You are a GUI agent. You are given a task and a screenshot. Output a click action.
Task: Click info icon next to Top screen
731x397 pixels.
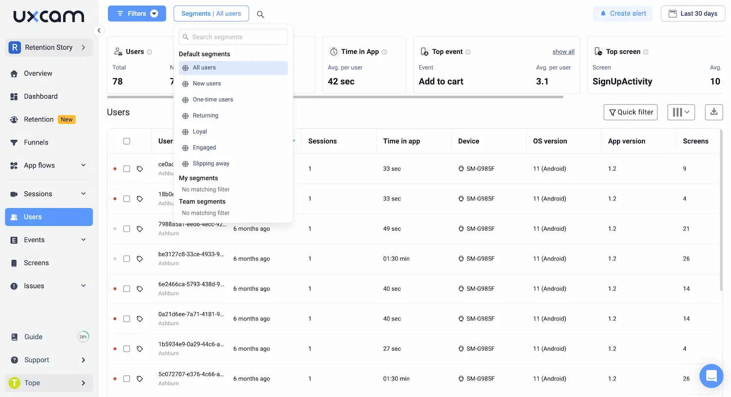[646, 52]
